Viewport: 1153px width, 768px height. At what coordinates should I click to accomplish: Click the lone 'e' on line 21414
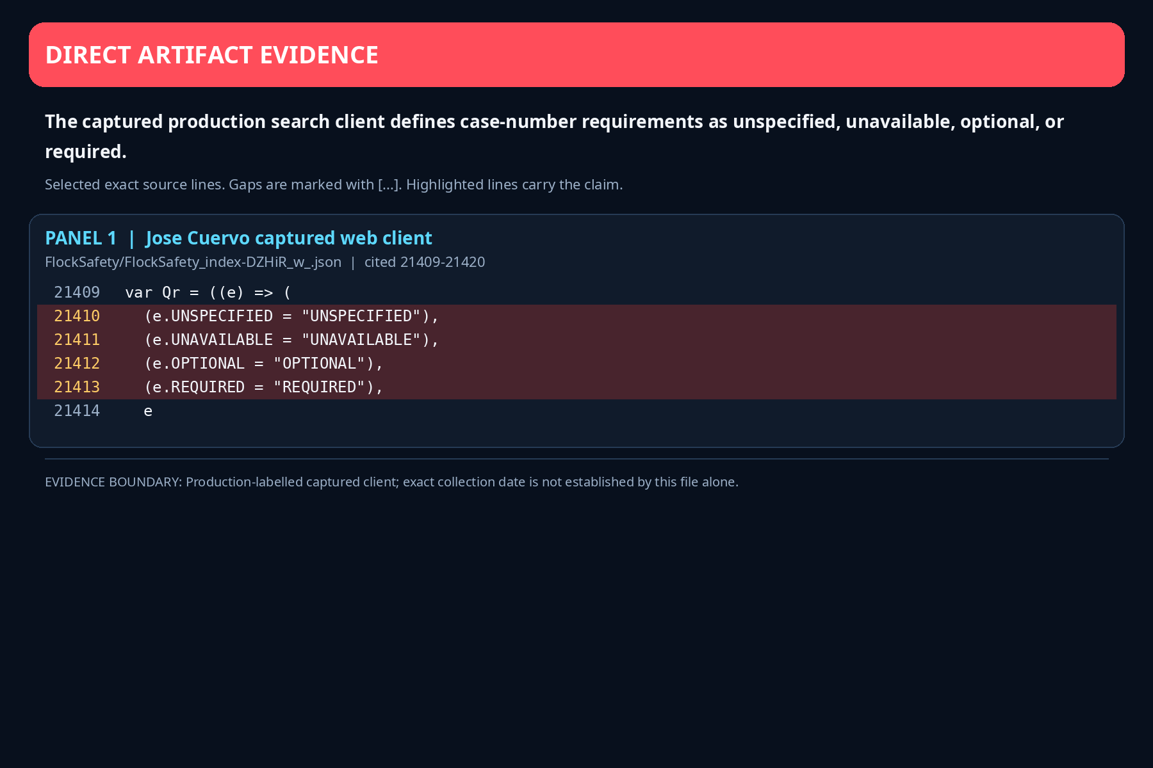(x=148, y=412)
